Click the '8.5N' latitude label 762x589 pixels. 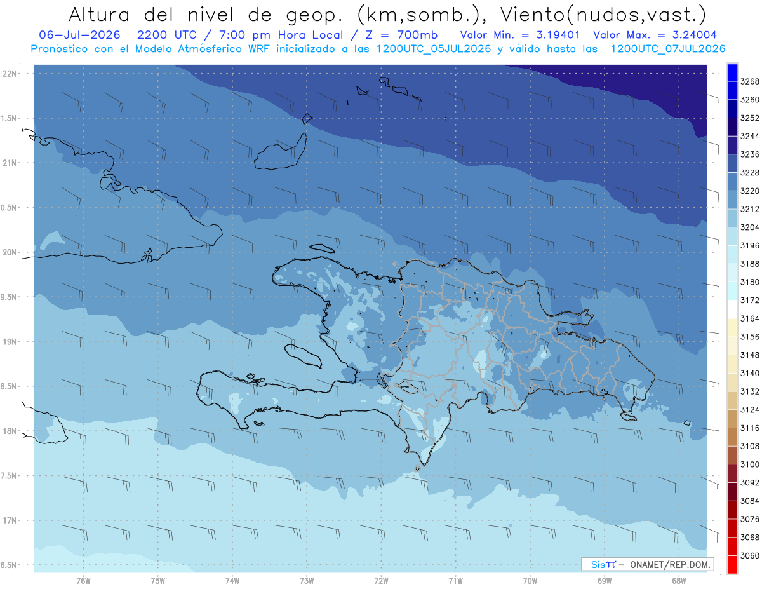[x=10, y=386]
